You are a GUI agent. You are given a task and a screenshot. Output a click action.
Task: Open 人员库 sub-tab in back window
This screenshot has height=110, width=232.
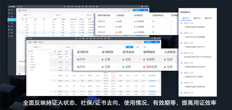[20, 10]
